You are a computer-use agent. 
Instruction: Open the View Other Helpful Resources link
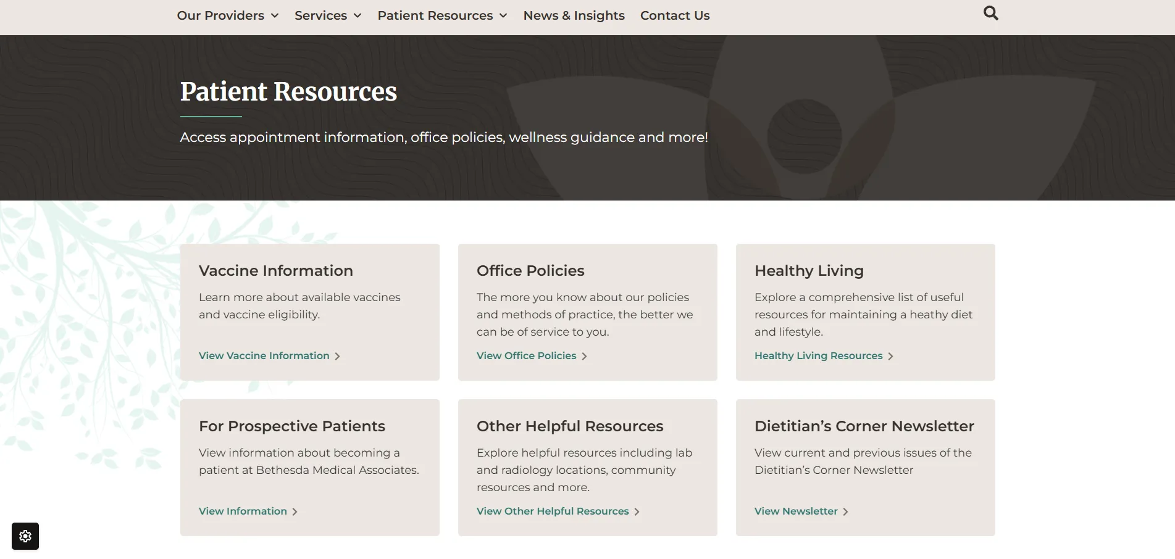click(553, 511)
